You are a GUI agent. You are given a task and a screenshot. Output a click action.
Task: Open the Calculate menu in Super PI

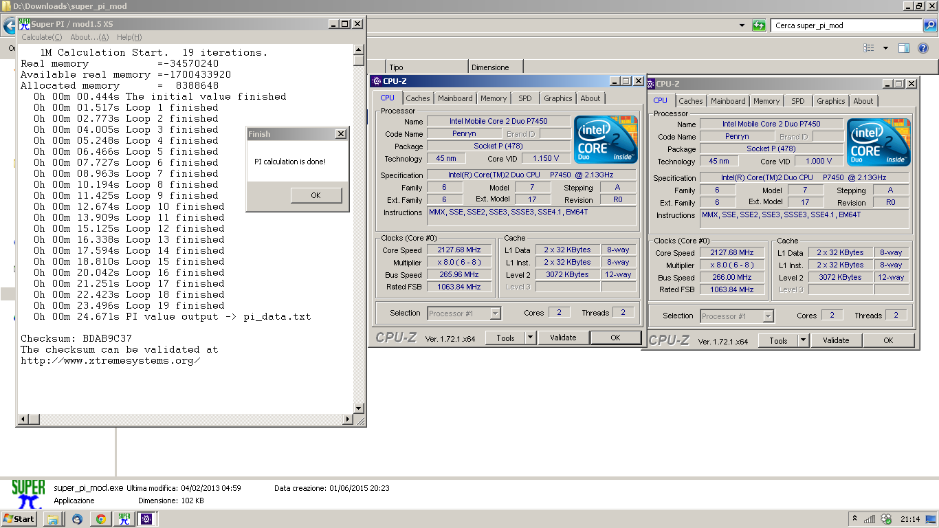click(41, 37)
